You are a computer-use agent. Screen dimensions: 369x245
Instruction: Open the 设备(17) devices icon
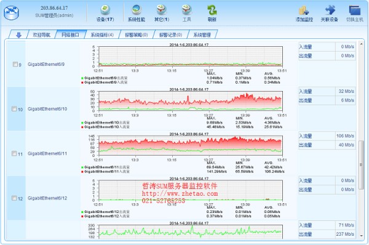(x=105, y=10)
